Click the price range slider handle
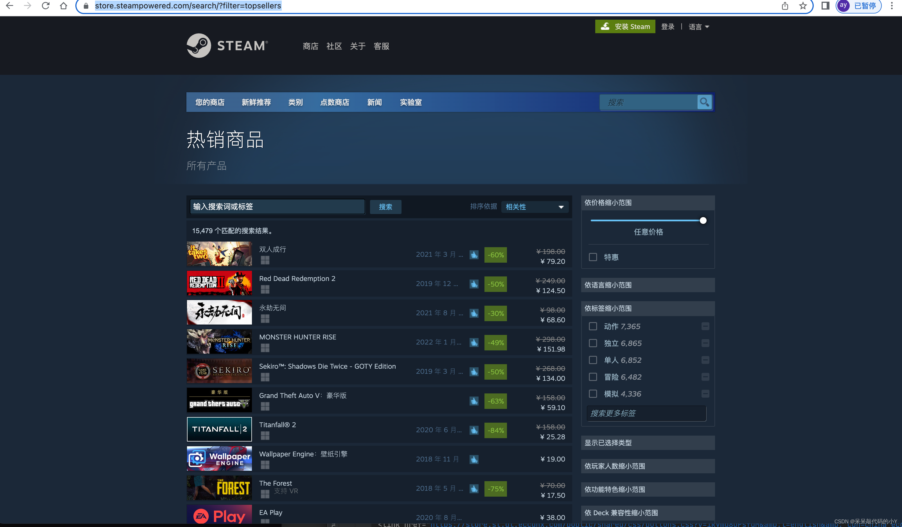Image resolution: width=902 pixels, height=527 pixels. 703,220
